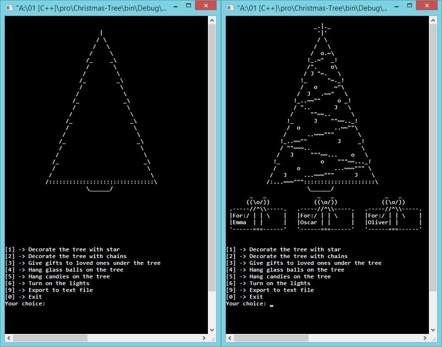Click '[0] -> Exit' in left window
Viewport: 442px width, 347px height.
[23, 297]
